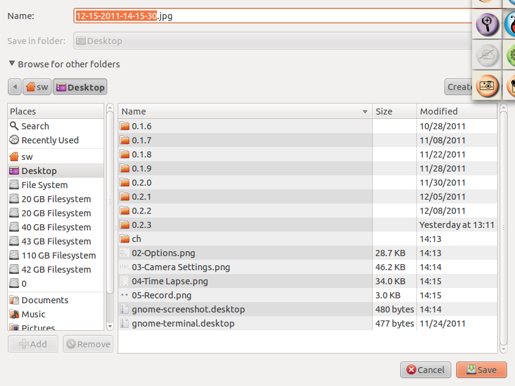
Task: Click Yesterday at 13:11 cell
Action: point(457,225)
